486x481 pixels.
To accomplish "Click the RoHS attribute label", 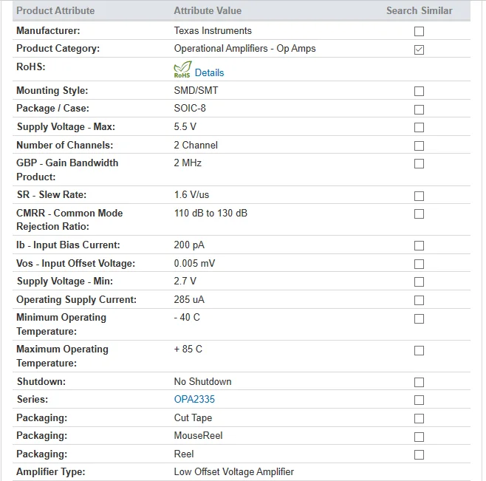I will click(x=31, y=66).
